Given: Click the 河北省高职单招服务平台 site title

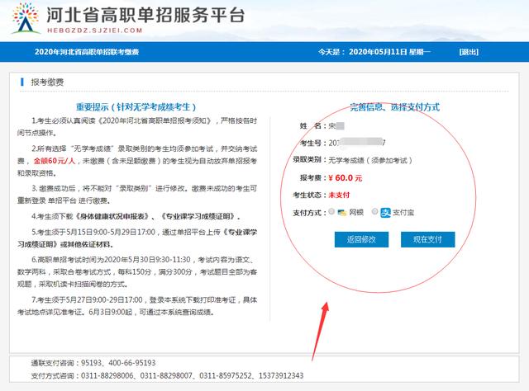Looking at the screenshot, I should pos(145,15).
